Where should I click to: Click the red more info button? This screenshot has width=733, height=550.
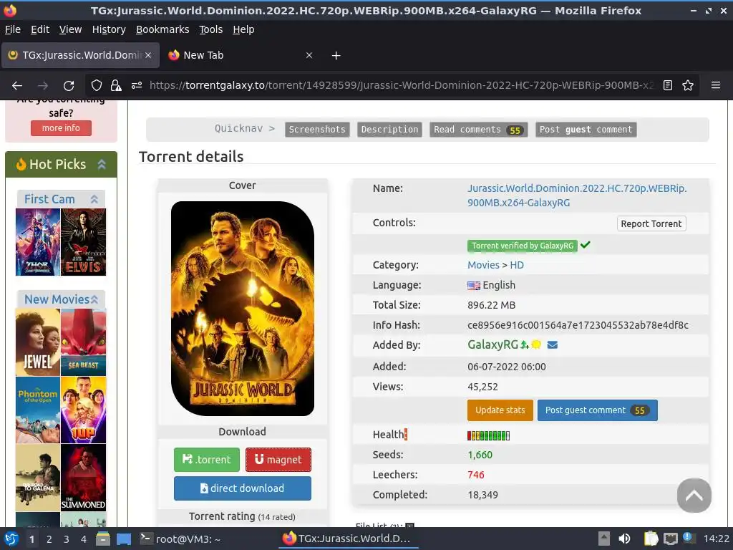[x=61, y=128]
